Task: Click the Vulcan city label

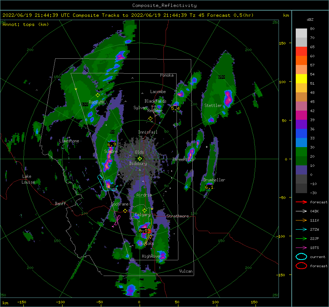Action: tap(186, 271)
